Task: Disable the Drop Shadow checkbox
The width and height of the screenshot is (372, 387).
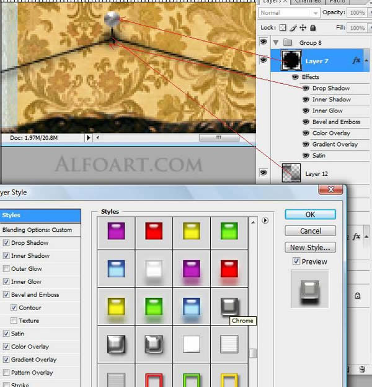Action: point(6,243)
